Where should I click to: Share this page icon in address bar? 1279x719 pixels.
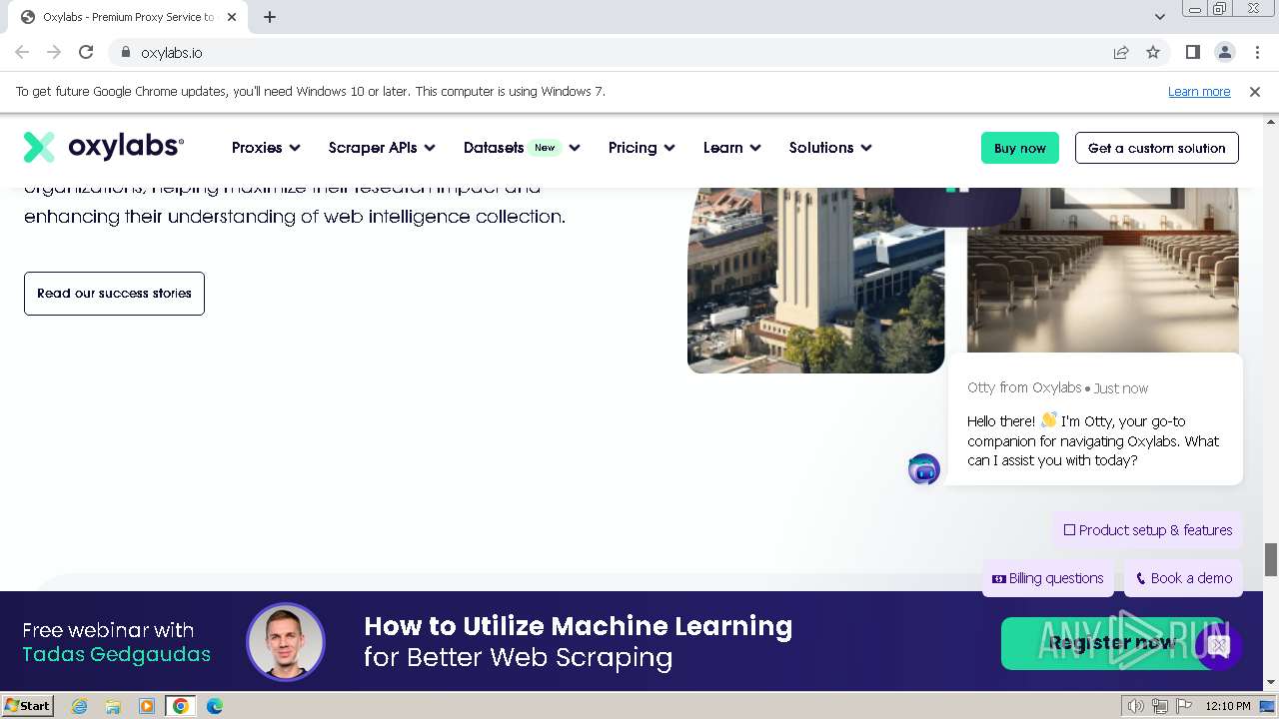click(x=1121, y=52)
